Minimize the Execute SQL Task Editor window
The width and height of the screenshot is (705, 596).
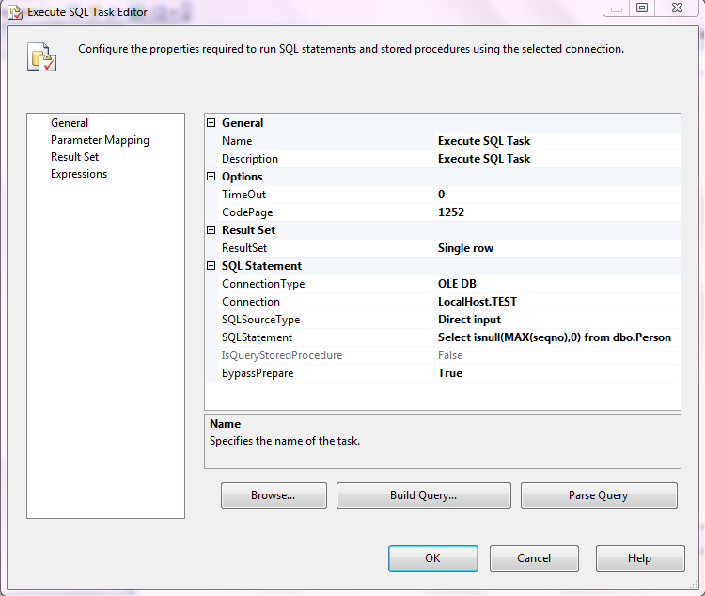(x=617, y=8)
